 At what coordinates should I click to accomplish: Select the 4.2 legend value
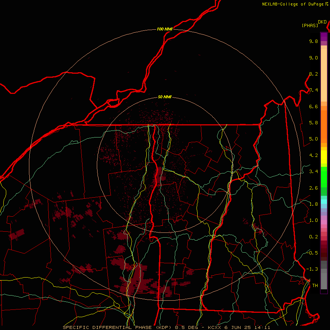tap(313, 155)
